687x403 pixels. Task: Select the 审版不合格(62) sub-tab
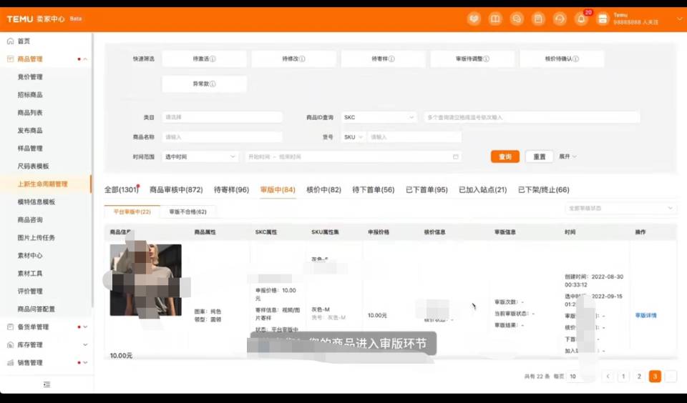pos(188,212)
